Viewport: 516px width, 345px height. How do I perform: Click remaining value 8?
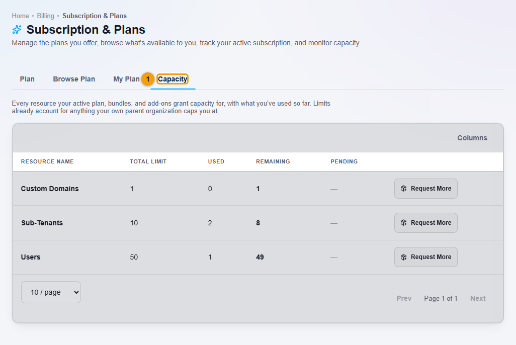coord(258,223)
